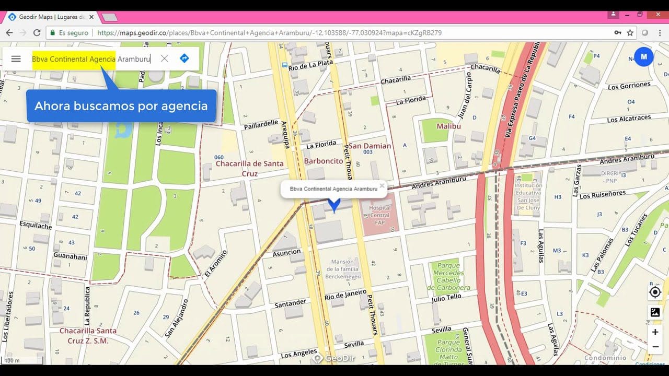Open the GeoDir hamburger side menu

tap(16, 58)
